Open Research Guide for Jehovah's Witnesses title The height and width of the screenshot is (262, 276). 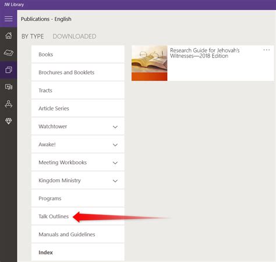tap(204, 53)
